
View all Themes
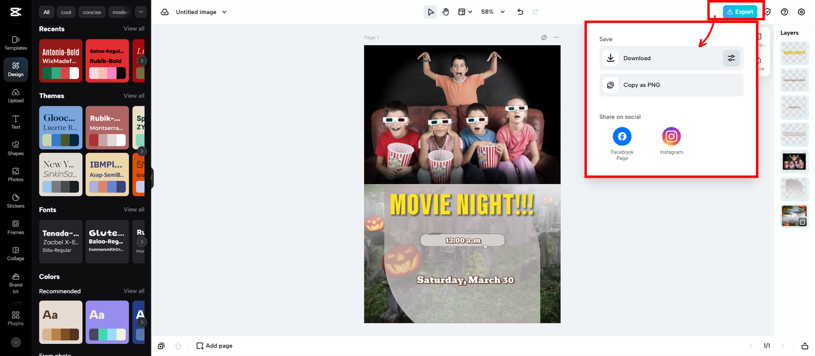click(x=134, y=96)
